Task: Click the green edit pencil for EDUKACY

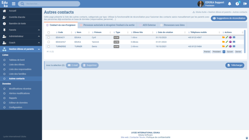Action: point(227,38)
